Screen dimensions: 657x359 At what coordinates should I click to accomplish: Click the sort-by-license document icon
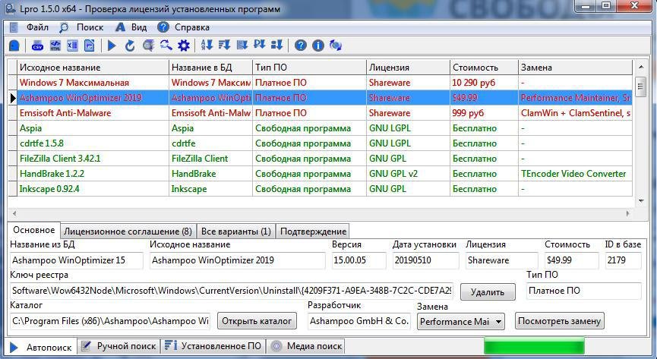click(242, 46)
